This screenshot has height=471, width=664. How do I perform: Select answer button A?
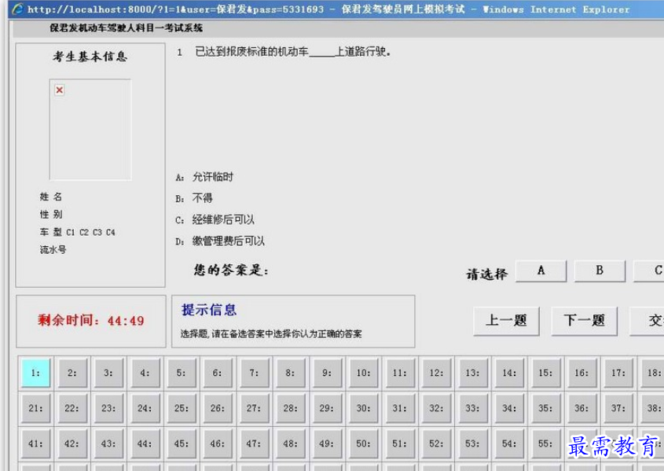[541, 270]
